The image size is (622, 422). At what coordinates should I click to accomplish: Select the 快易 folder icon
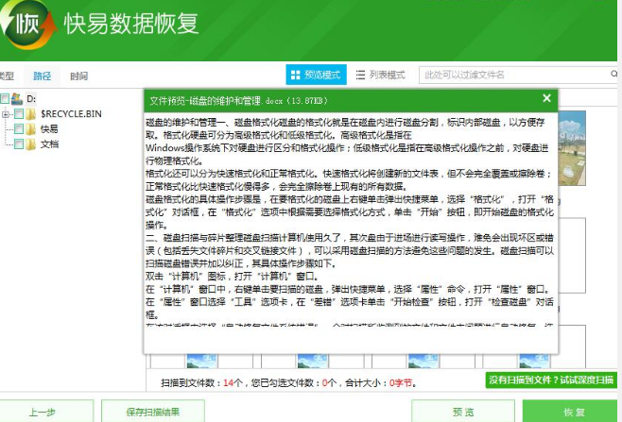[30, 128]
